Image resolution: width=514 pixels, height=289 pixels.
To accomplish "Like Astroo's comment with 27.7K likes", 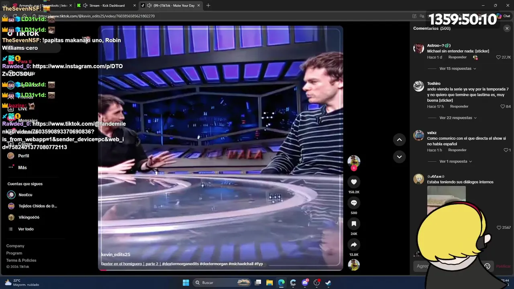I will point(499,57).
